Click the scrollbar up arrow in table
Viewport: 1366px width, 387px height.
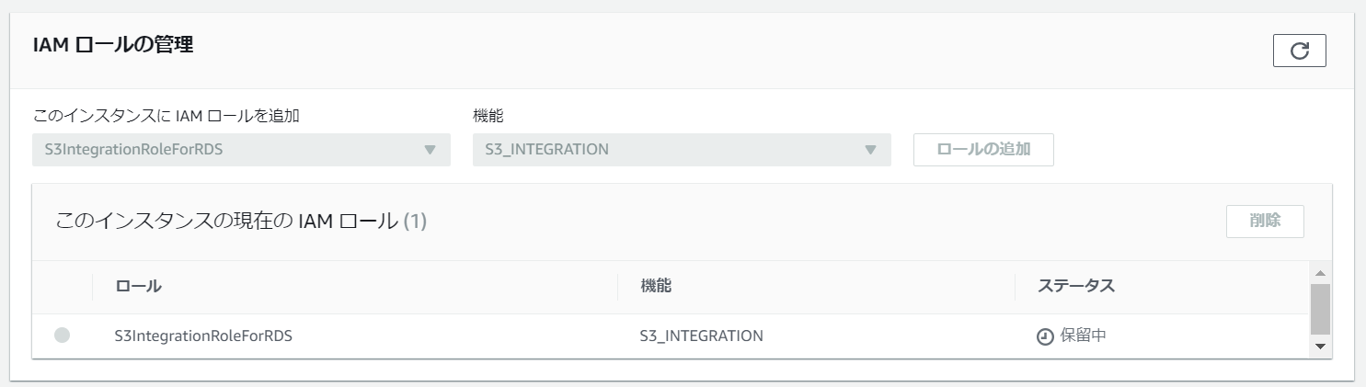[1320, 274]
